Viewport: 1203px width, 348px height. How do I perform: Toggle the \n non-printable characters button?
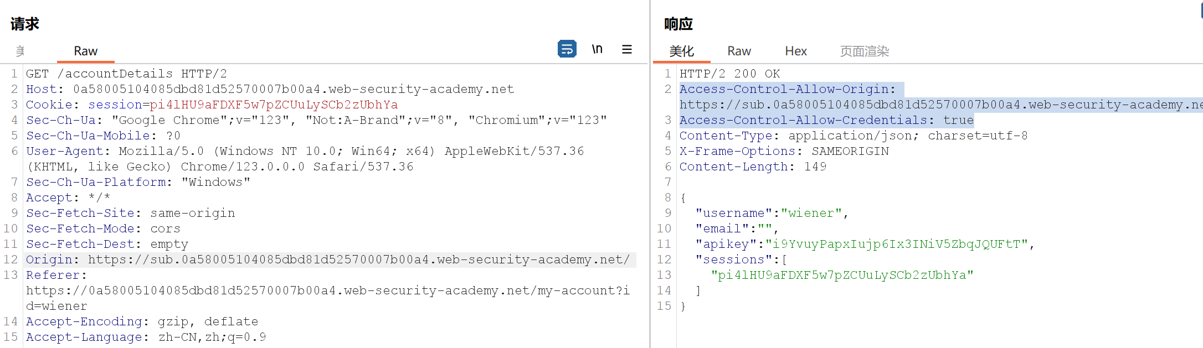point(597,49)
